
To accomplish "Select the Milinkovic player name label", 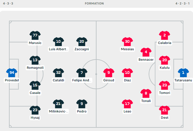I will point(58,111).
